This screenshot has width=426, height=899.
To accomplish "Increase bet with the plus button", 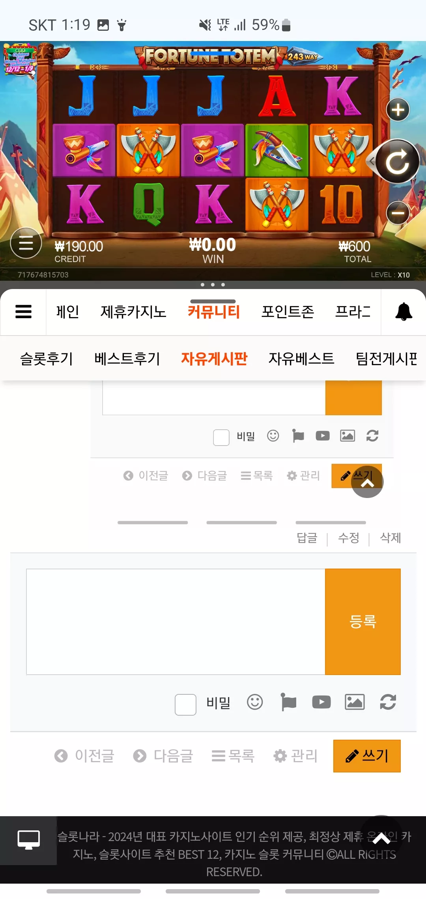I will tap(398, 110).
